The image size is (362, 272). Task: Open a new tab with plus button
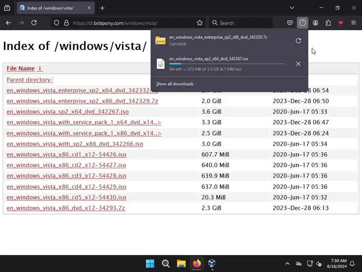pyautogui.click(x=102, y=8)
